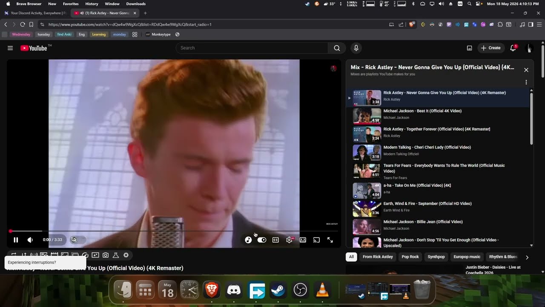Screen dimensions: 545x307
Task: Play a-ha - Take On Me from the mix
Action: point(439,190)
